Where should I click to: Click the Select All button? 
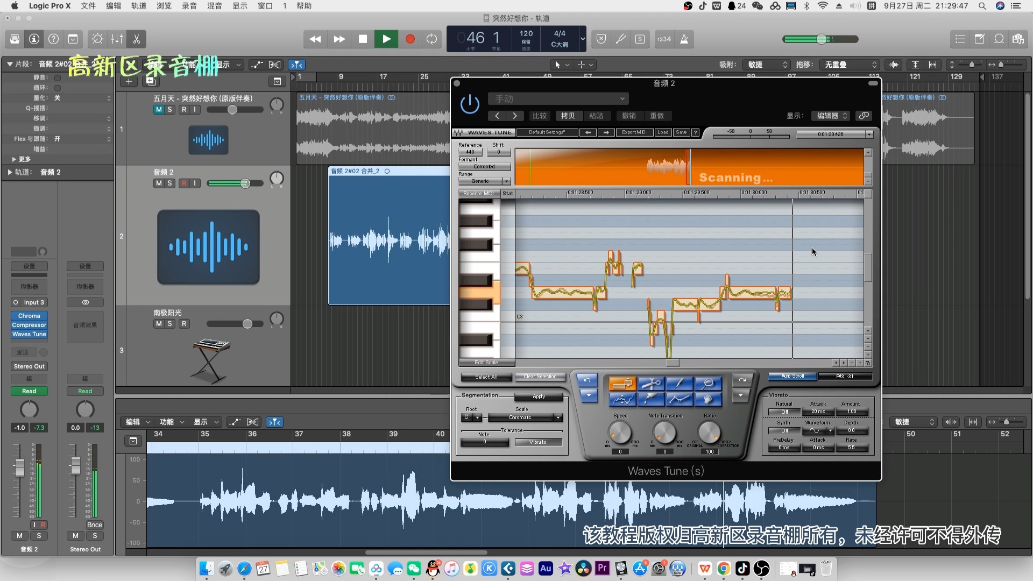[x=486, y=377]
